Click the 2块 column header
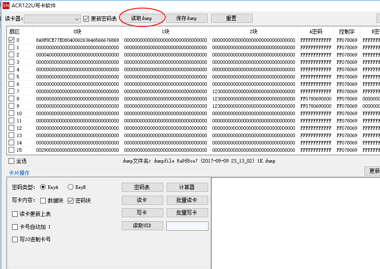 pos(253,31)
